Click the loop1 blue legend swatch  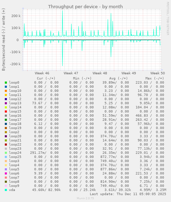6,87
